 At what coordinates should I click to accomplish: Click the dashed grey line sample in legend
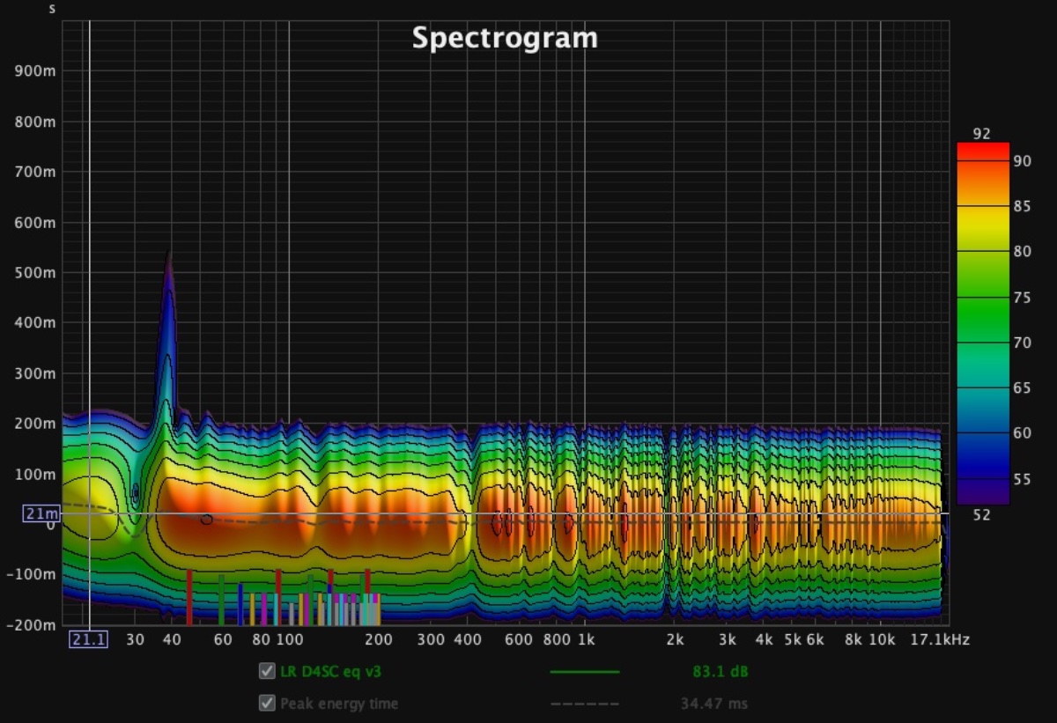pyautogui.click(x=584, y=704)
